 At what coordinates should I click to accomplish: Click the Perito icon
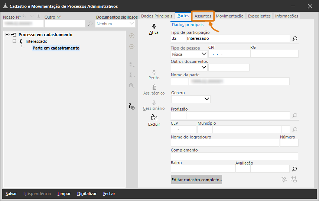pos(154,73)
